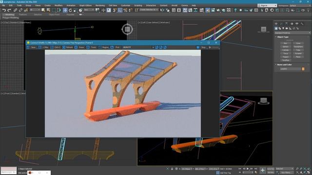Click the Mirror tool icon
312x175 pixels.
(x=162, y=10)
